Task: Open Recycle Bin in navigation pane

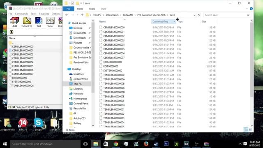Action: coord(78,109)
